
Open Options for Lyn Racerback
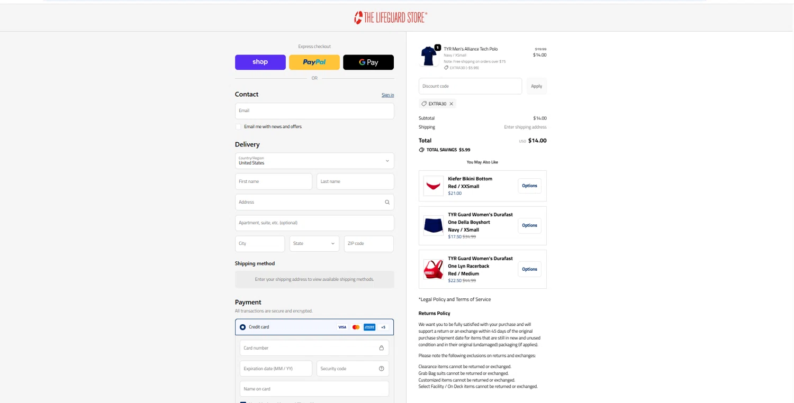coord(529,269)
